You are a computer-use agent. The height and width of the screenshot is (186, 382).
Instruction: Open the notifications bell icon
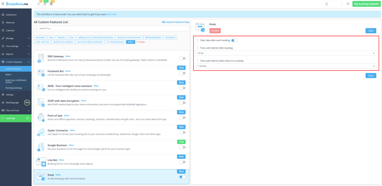(39, 4)
